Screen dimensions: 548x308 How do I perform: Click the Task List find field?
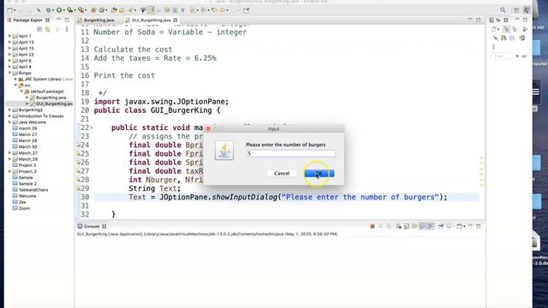(x=503, y=56)
